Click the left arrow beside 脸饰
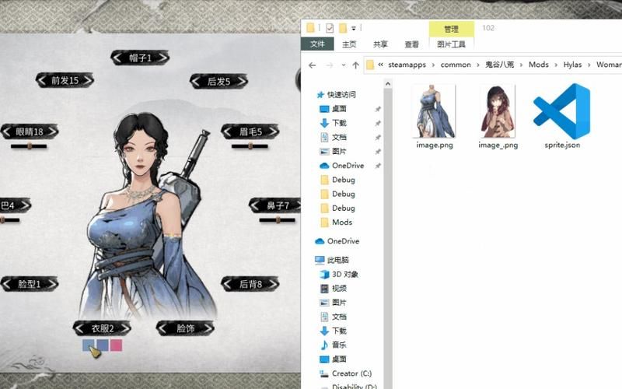 point(162,328)
